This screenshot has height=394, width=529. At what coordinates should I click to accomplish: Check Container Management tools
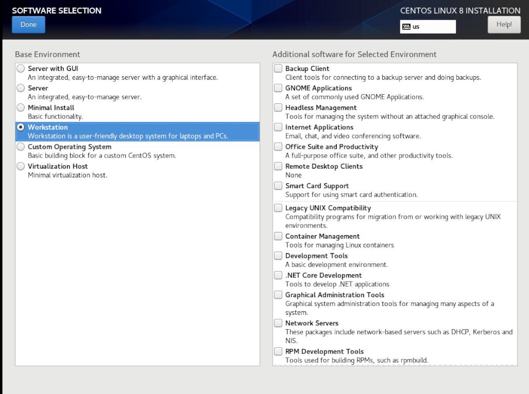click(x=278, y=236)
